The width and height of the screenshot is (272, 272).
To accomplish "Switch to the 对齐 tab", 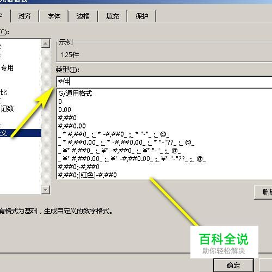I will (x=25, y=16).
